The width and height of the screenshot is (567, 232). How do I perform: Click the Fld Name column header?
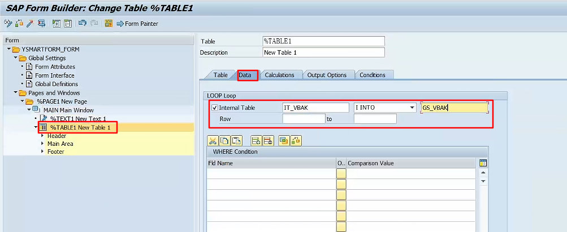tap(271, 163)
